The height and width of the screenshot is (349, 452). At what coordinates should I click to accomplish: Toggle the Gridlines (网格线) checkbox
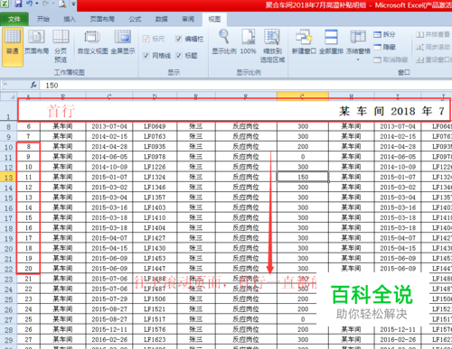tap(146, 56)
